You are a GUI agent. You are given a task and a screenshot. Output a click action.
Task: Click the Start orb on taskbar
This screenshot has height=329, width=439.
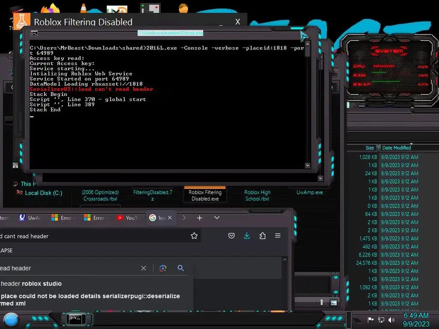coord(11,320)
